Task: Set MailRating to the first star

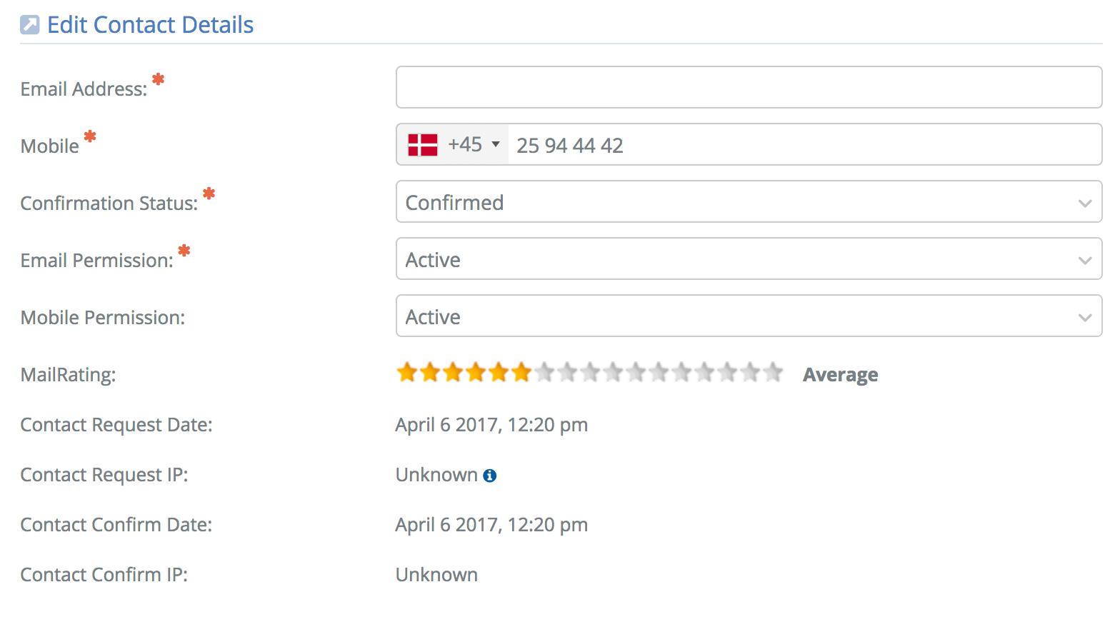Action: coord(407,372)
